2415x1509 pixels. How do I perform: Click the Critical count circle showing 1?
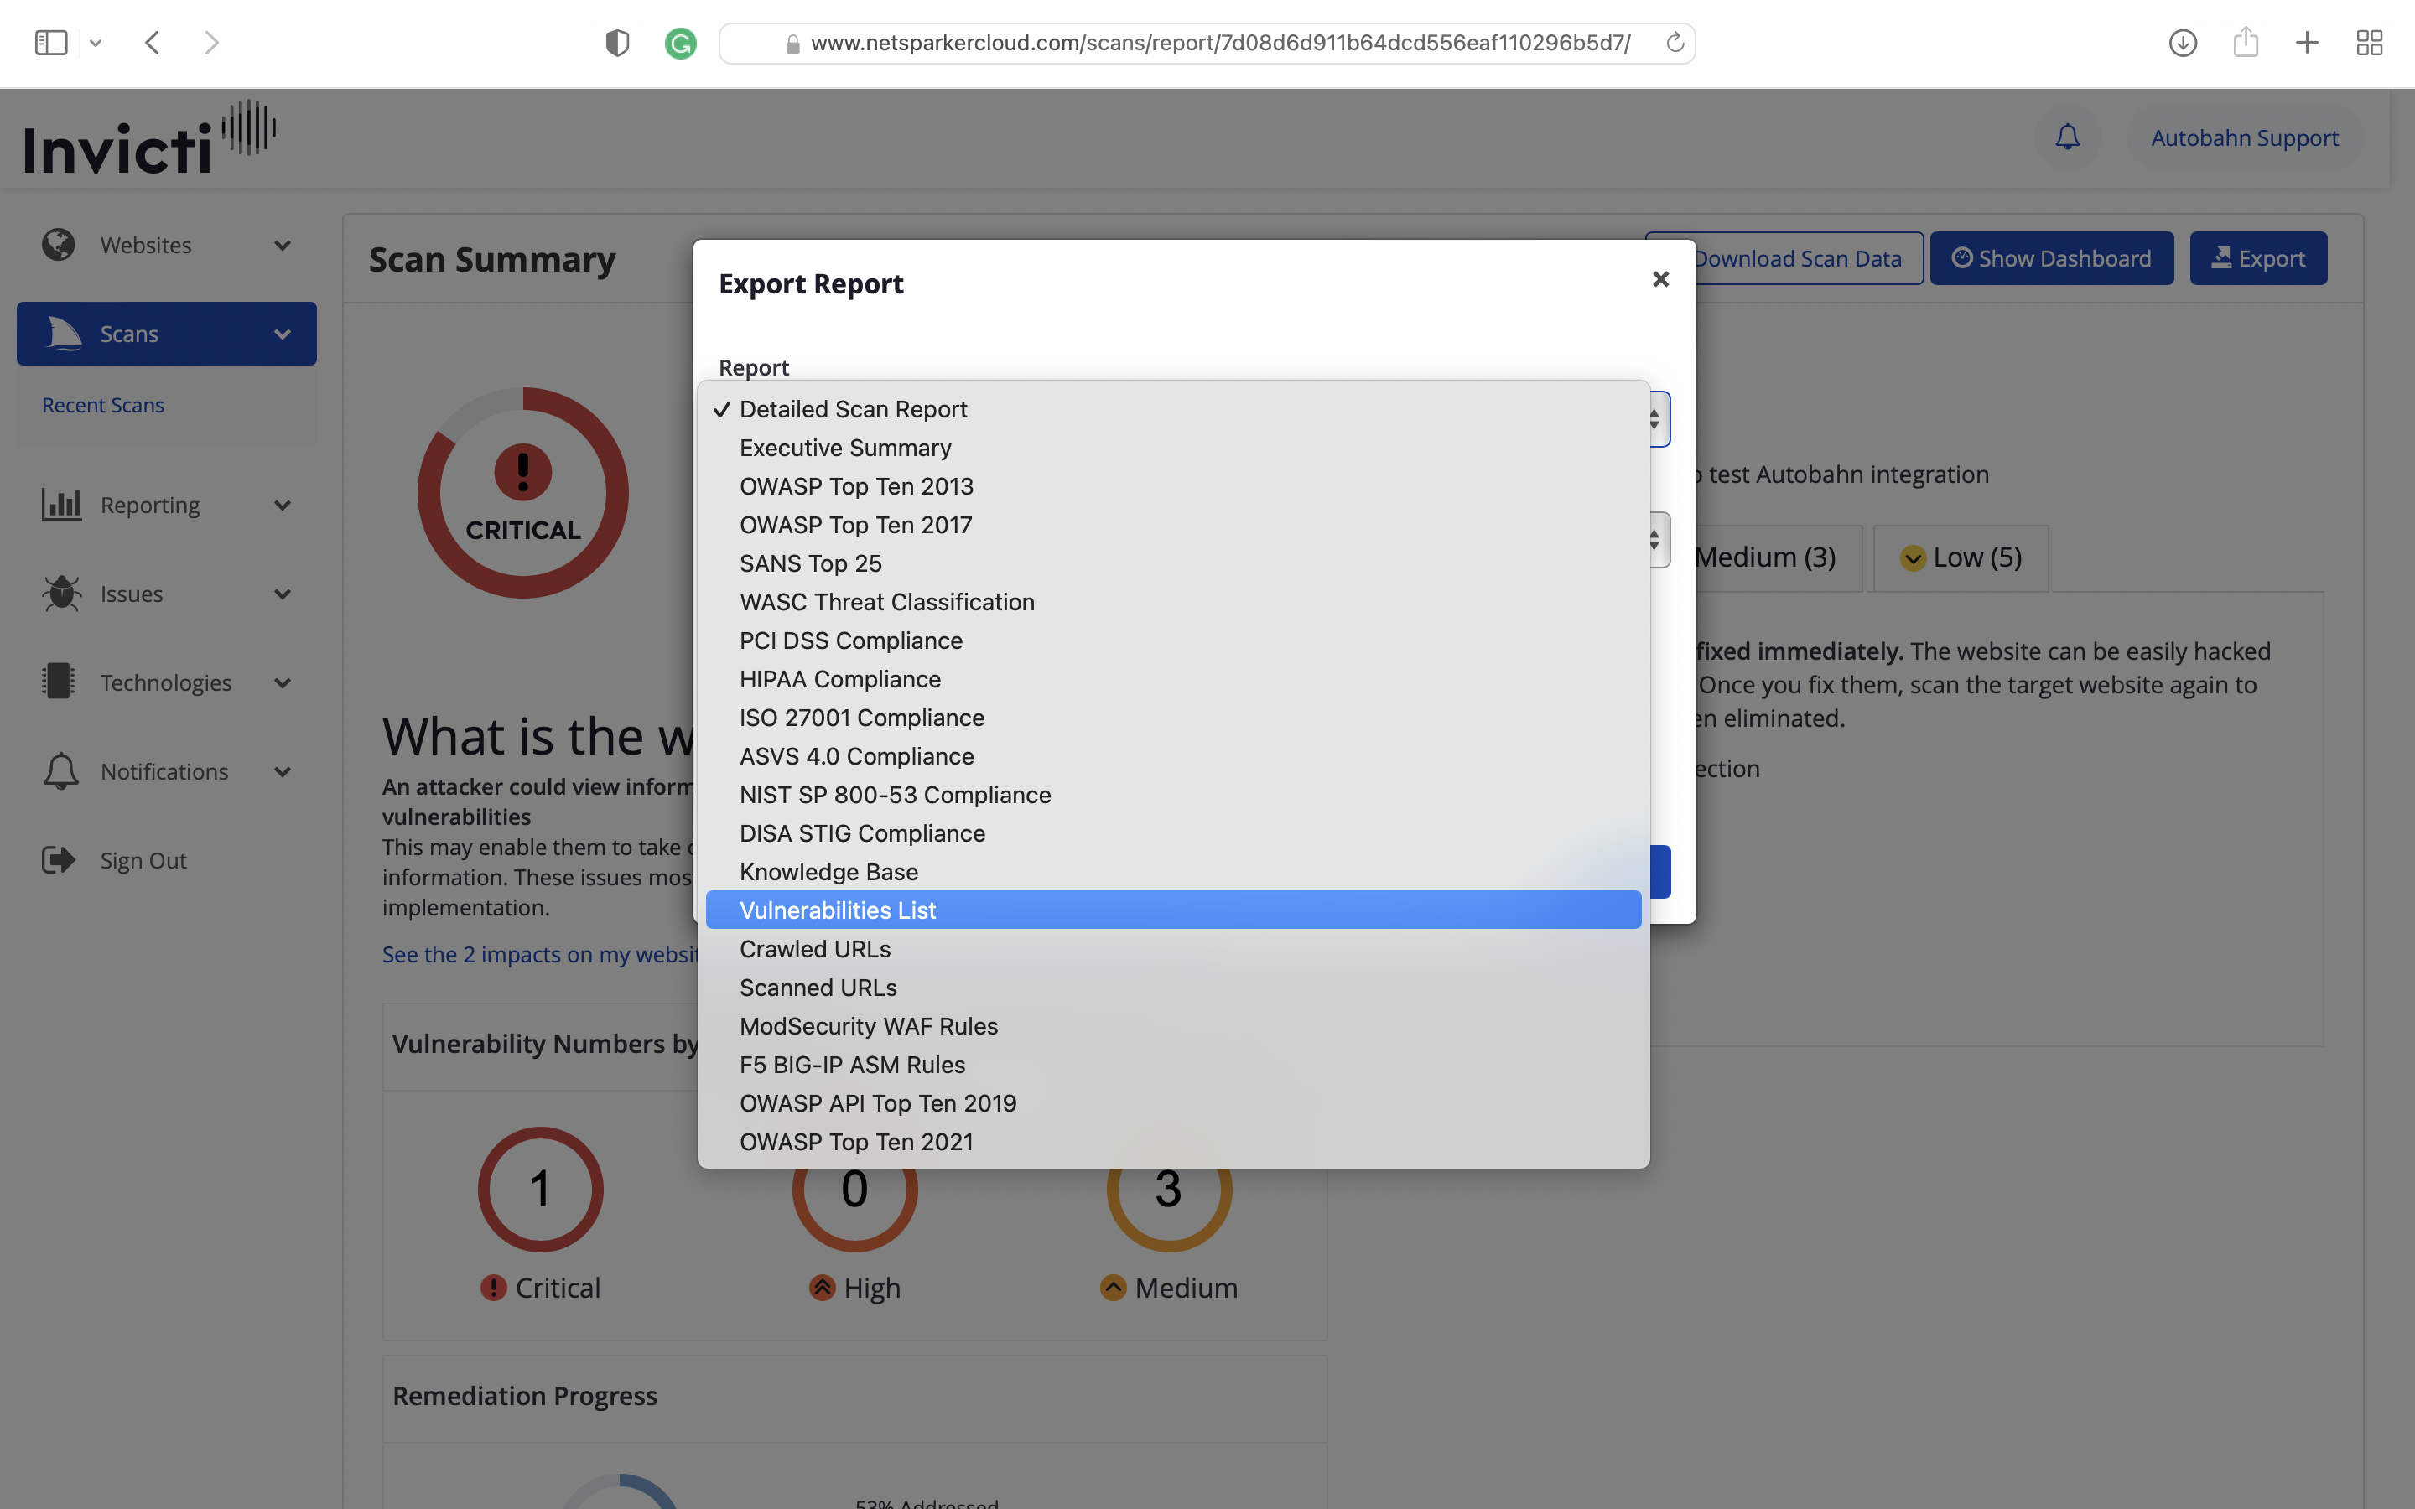tap(540, 1189)
